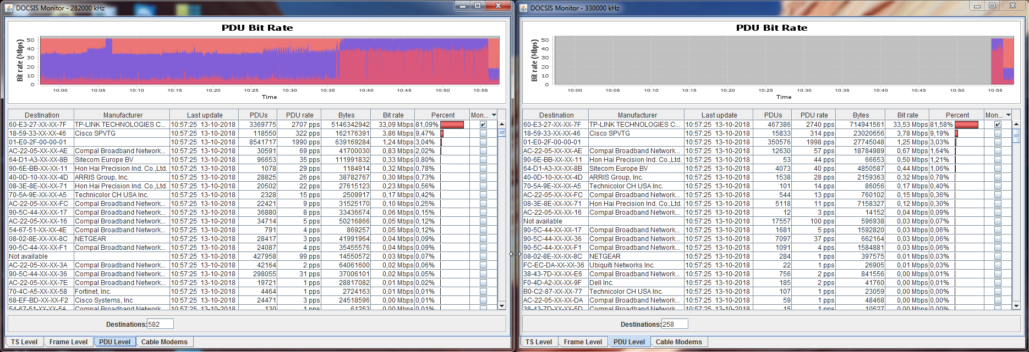
Task: Select PDU Level tab in 330000 kHz window
Action: [x=629, y=342]
